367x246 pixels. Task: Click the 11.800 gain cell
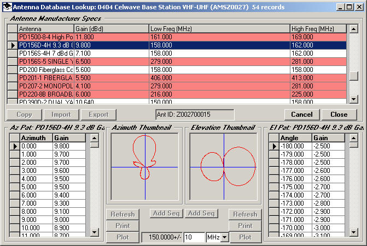point(112,37)
